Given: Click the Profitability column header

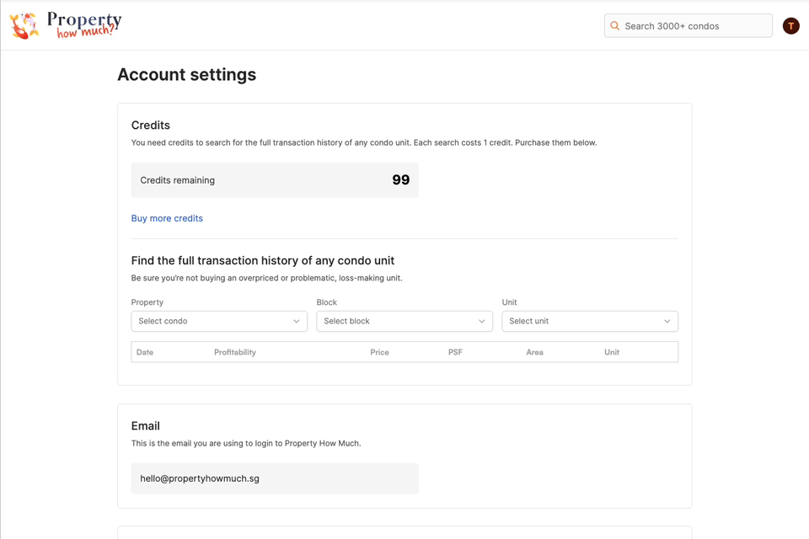Looking at the screenshot, I should point(235,352).
